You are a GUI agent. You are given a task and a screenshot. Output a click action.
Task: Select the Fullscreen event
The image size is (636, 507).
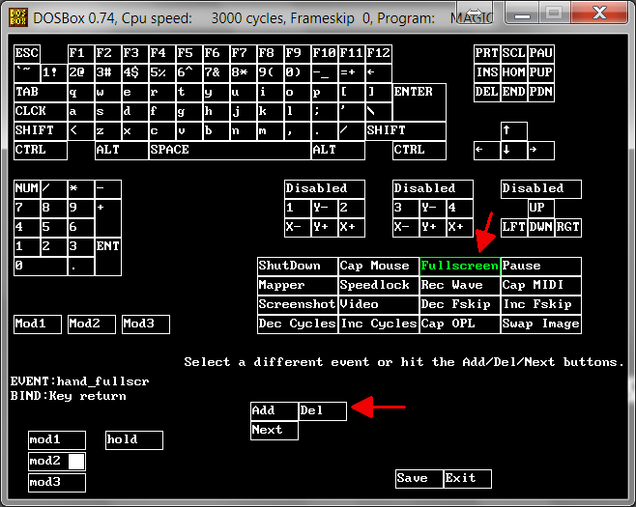click(x=459, y=267)
